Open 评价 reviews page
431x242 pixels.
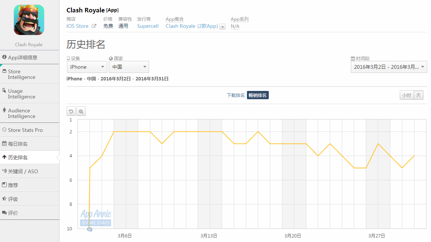click(x=29, y=213)
